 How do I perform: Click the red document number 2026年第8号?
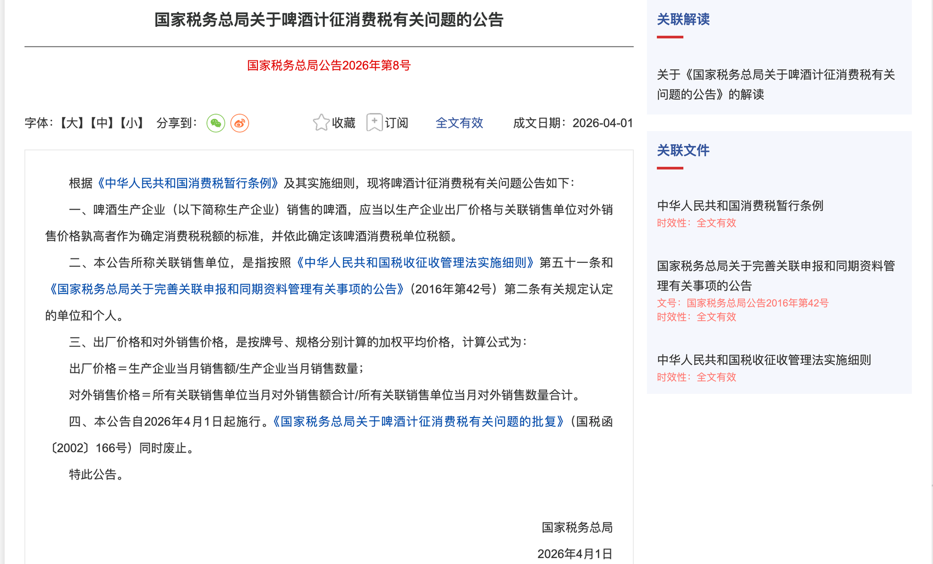tap(329, 66)
